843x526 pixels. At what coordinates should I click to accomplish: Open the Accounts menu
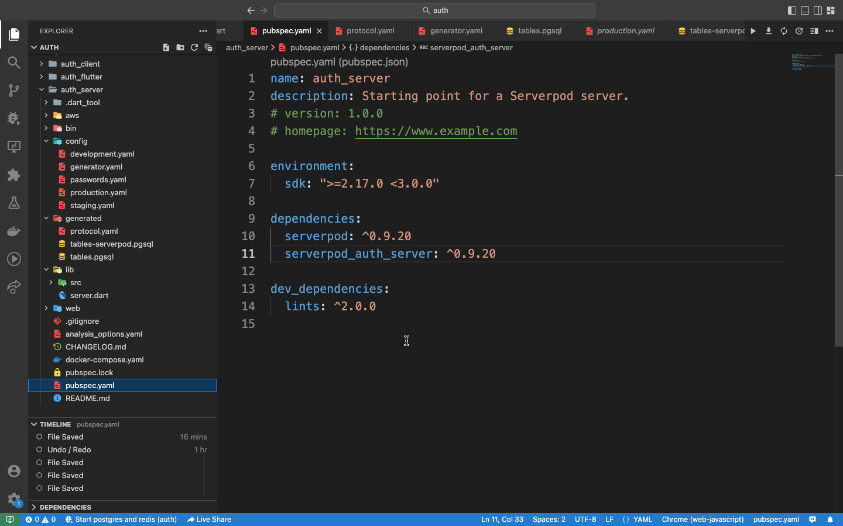14,471
